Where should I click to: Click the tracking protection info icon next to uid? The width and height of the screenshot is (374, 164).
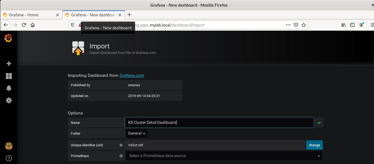click(121, 145)
